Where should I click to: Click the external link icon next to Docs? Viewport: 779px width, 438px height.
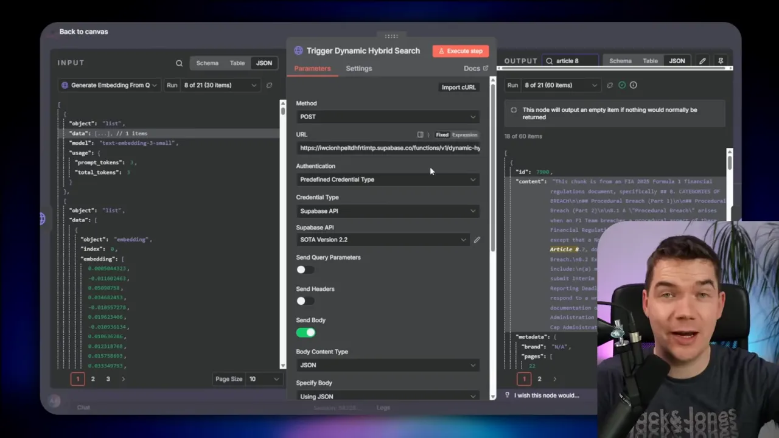pos(485,68)
